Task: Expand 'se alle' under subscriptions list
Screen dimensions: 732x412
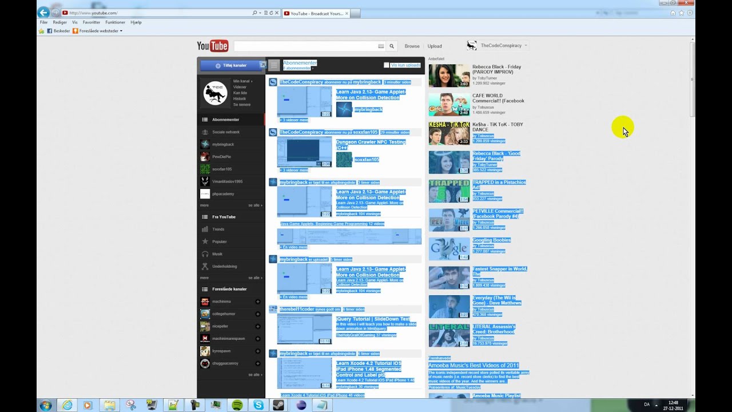Action: (255, 205)
